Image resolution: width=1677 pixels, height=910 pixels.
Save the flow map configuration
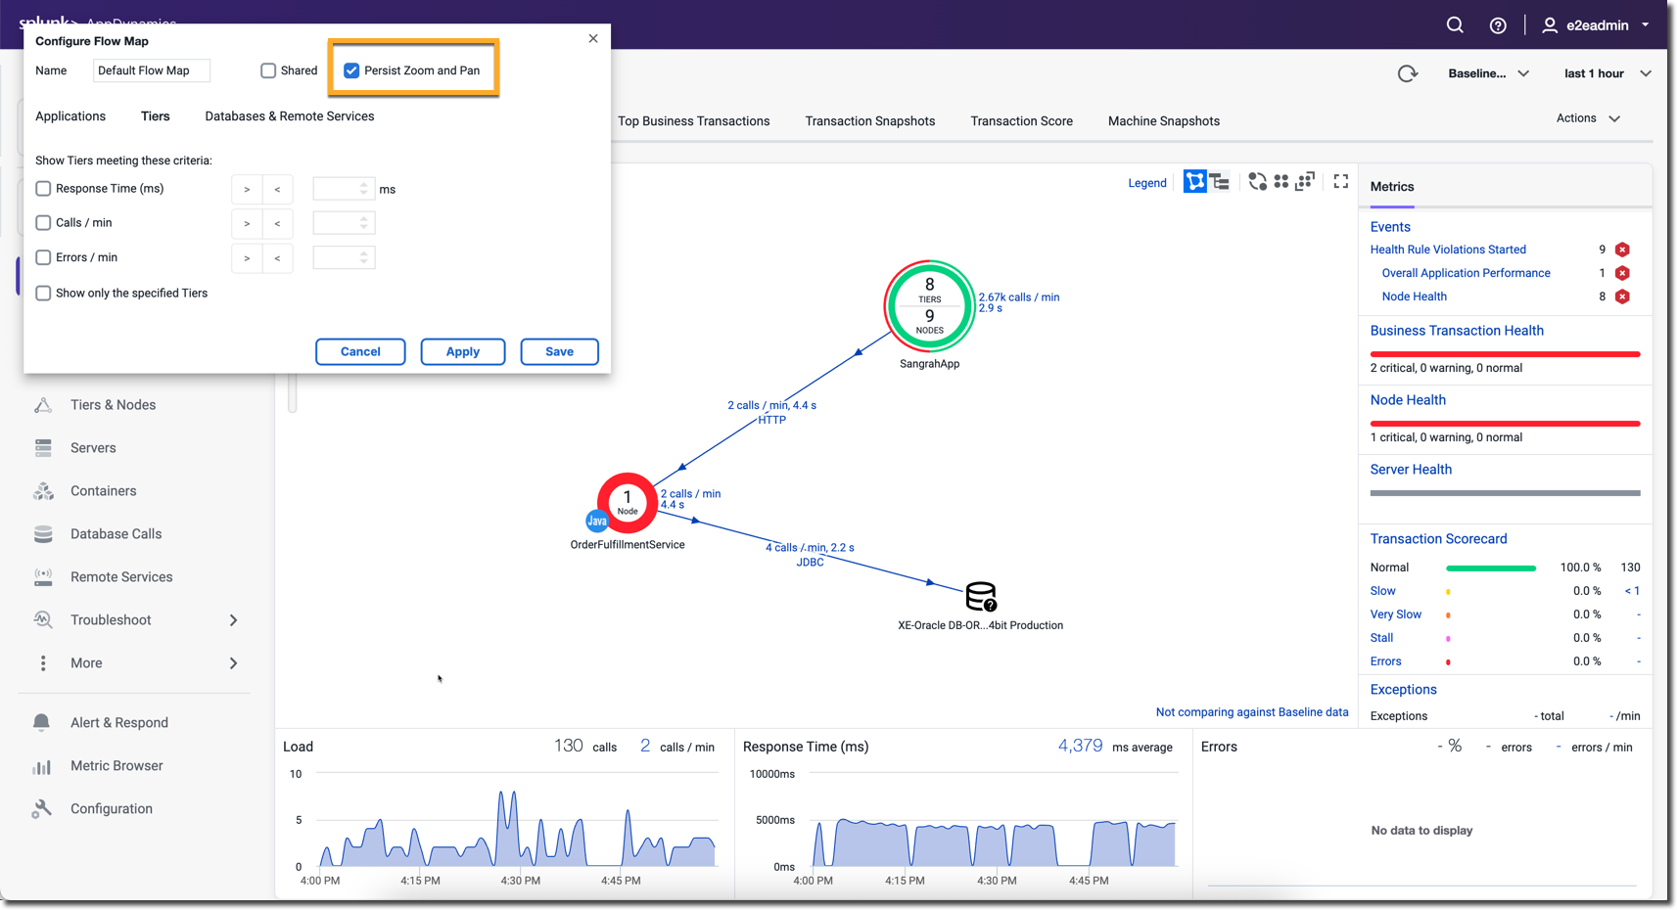tap(560, 352)
